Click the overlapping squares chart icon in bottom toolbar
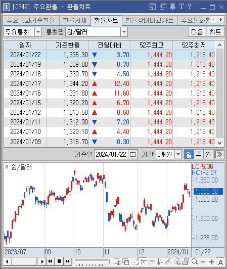The width and height of the screenshot is (227, 269). pyautogui.click(x=125, y=262)
